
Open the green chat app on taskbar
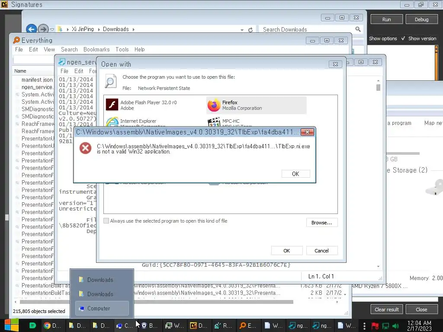33,326
